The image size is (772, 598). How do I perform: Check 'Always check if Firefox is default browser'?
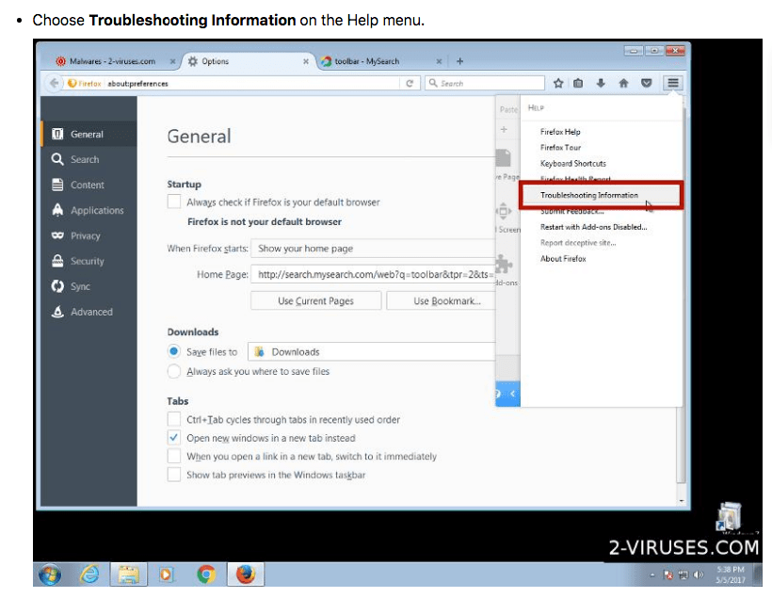(174, 202)
